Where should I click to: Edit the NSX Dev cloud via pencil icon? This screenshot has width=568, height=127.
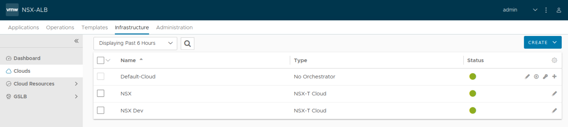[554, 111]
